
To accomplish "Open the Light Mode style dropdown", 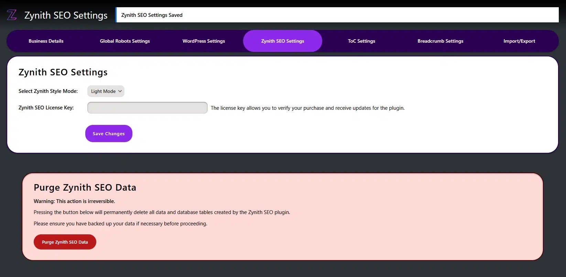I will 106,91.
